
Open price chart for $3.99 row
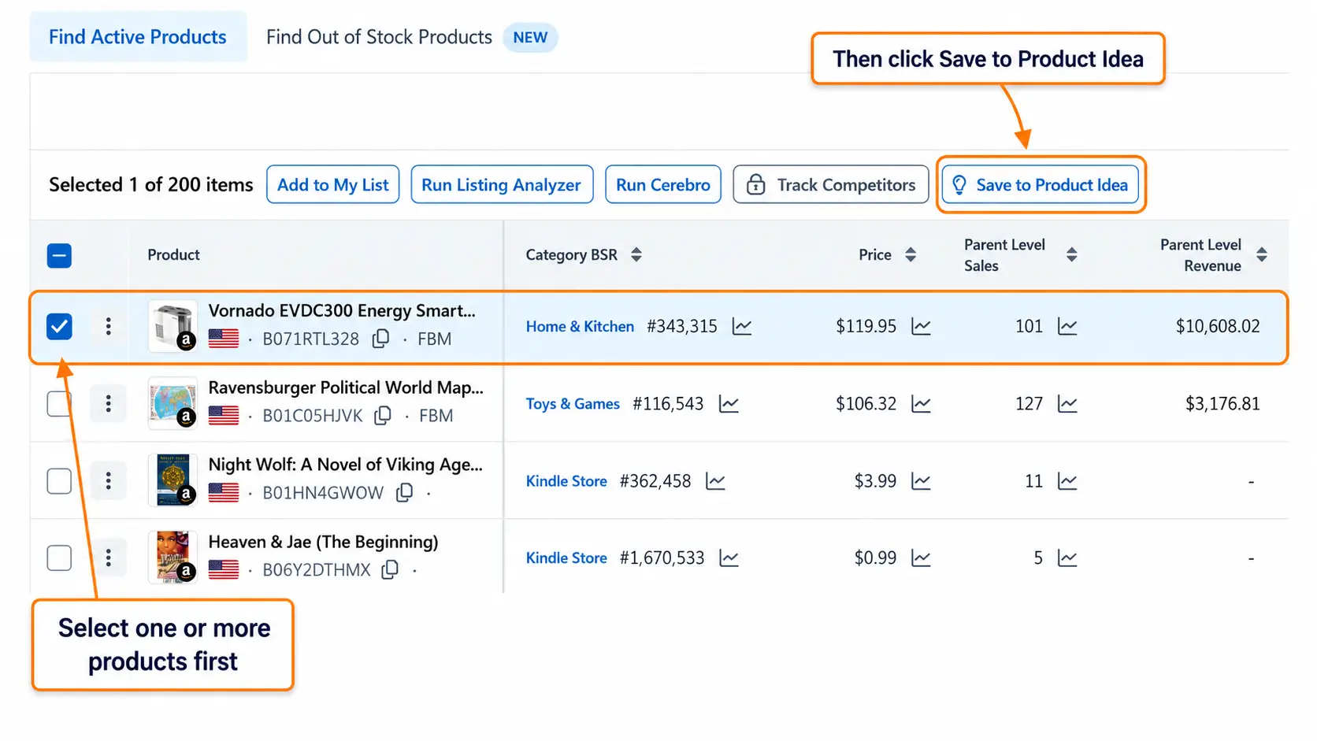(x=921, y=481)
